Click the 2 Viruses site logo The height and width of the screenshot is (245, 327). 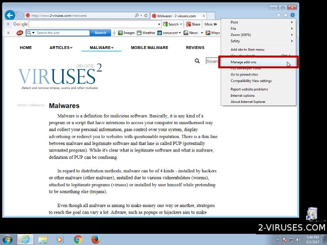coord(60,76)
